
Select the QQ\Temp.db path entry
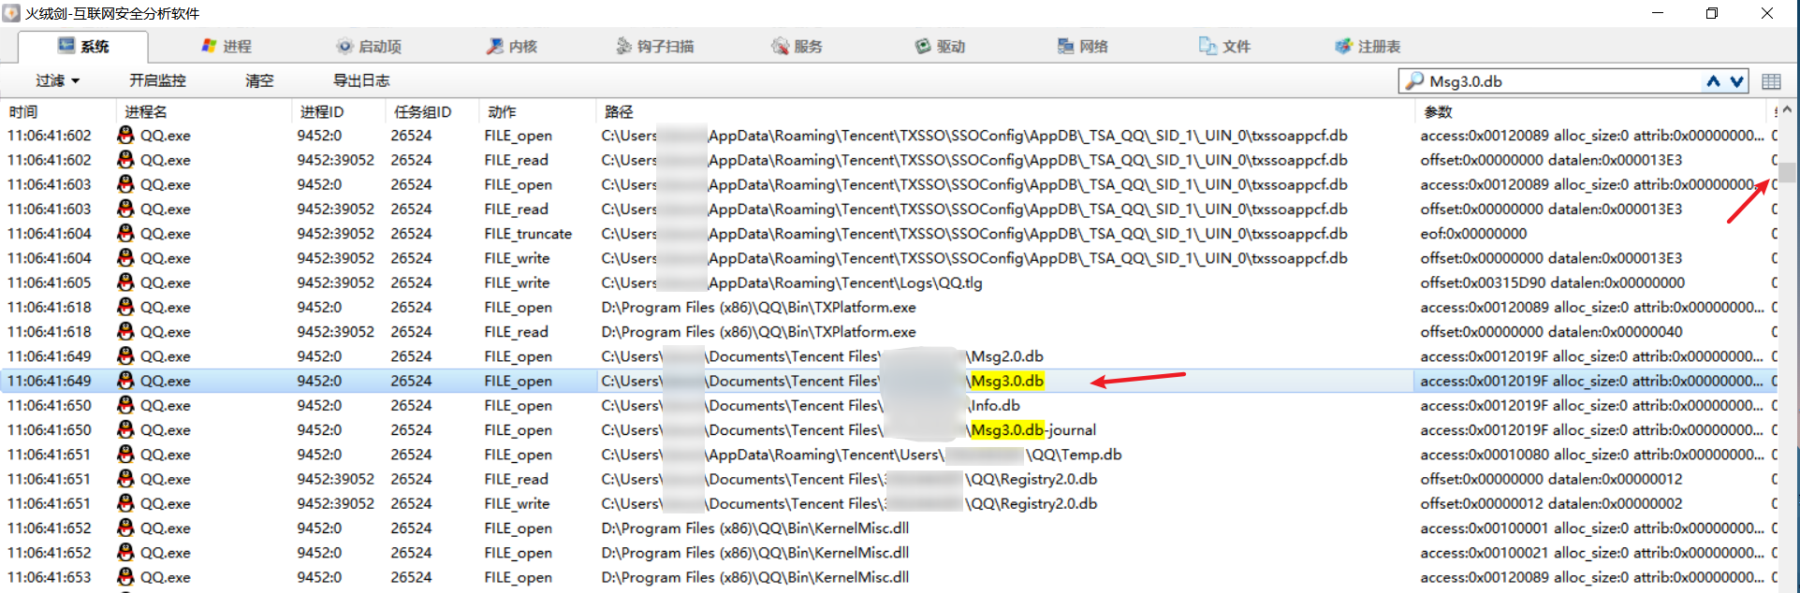pos(861,455)
